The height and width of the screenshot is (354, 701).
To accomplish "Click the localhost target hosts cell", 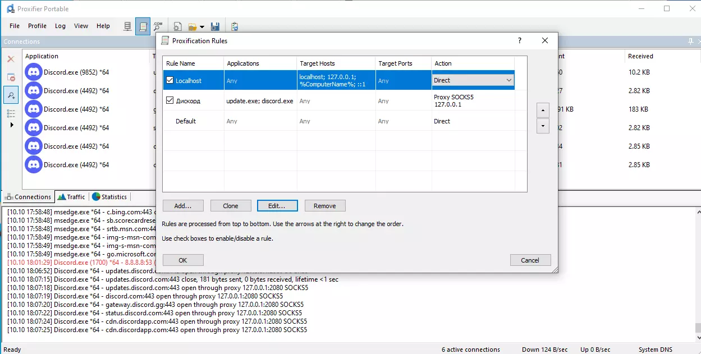I will click(336, 80).
